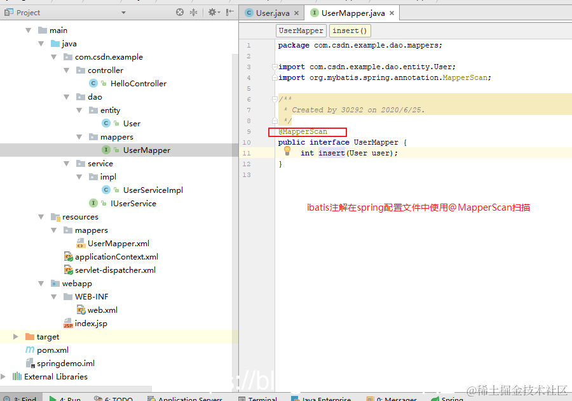Viewport: 572px width, 401px height.
Task: Open servlet-dispatcher.xml file
Action: 115,270
